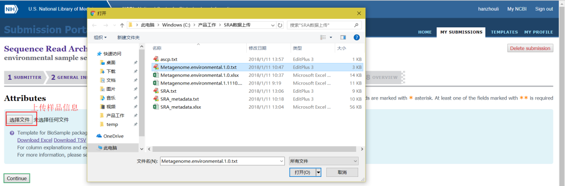Select SRA_metadata.xlsx file
565x186 pixels.
tap(180, 107)
